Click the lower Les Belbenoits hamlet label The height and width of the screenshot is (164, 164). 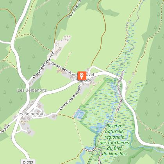[31, 114]
